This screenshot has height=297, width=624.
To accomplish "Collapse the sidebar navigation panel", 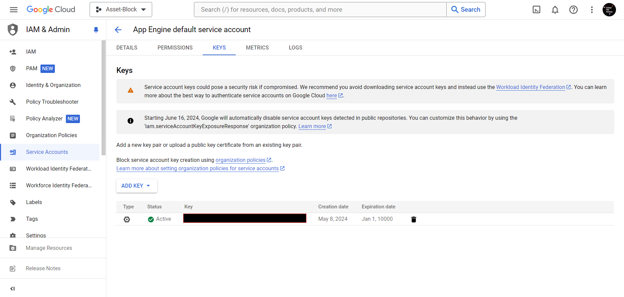I will pos(13,289).
